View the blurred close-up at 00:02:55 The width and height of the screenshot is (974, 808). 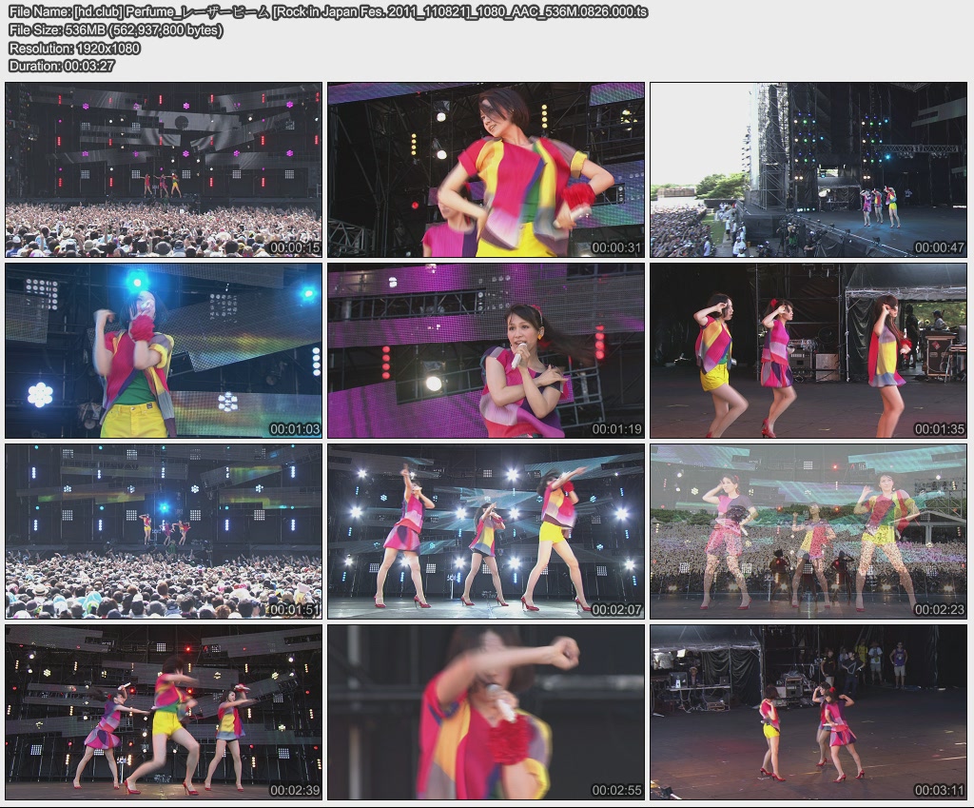point(486,712)
